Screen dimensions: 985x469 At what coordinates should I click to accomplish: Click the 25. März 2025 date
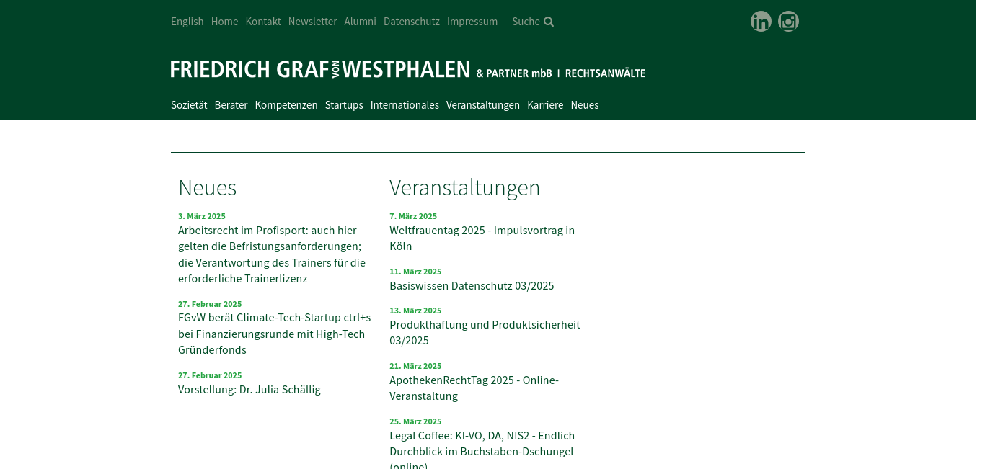click(x=415, y=421)
